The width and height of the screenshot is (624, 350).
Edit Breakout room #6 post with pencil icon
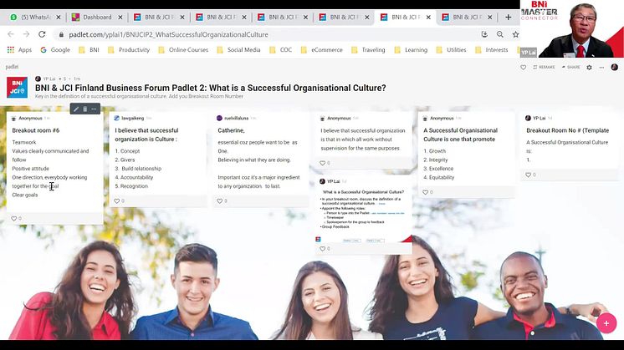[76, 109]
